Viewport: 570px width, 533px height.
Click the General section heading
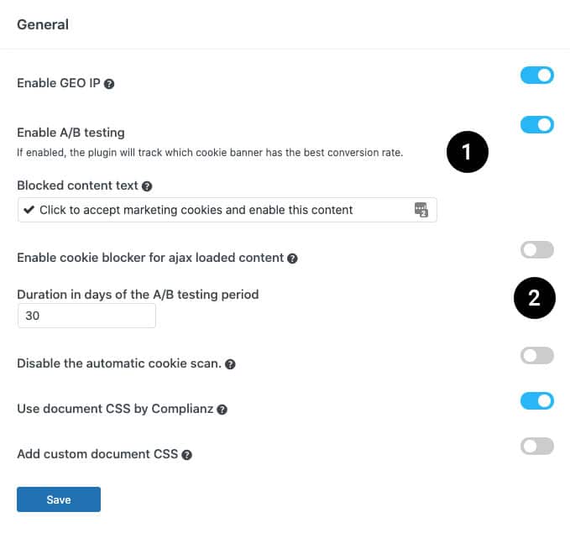point(43,24)
